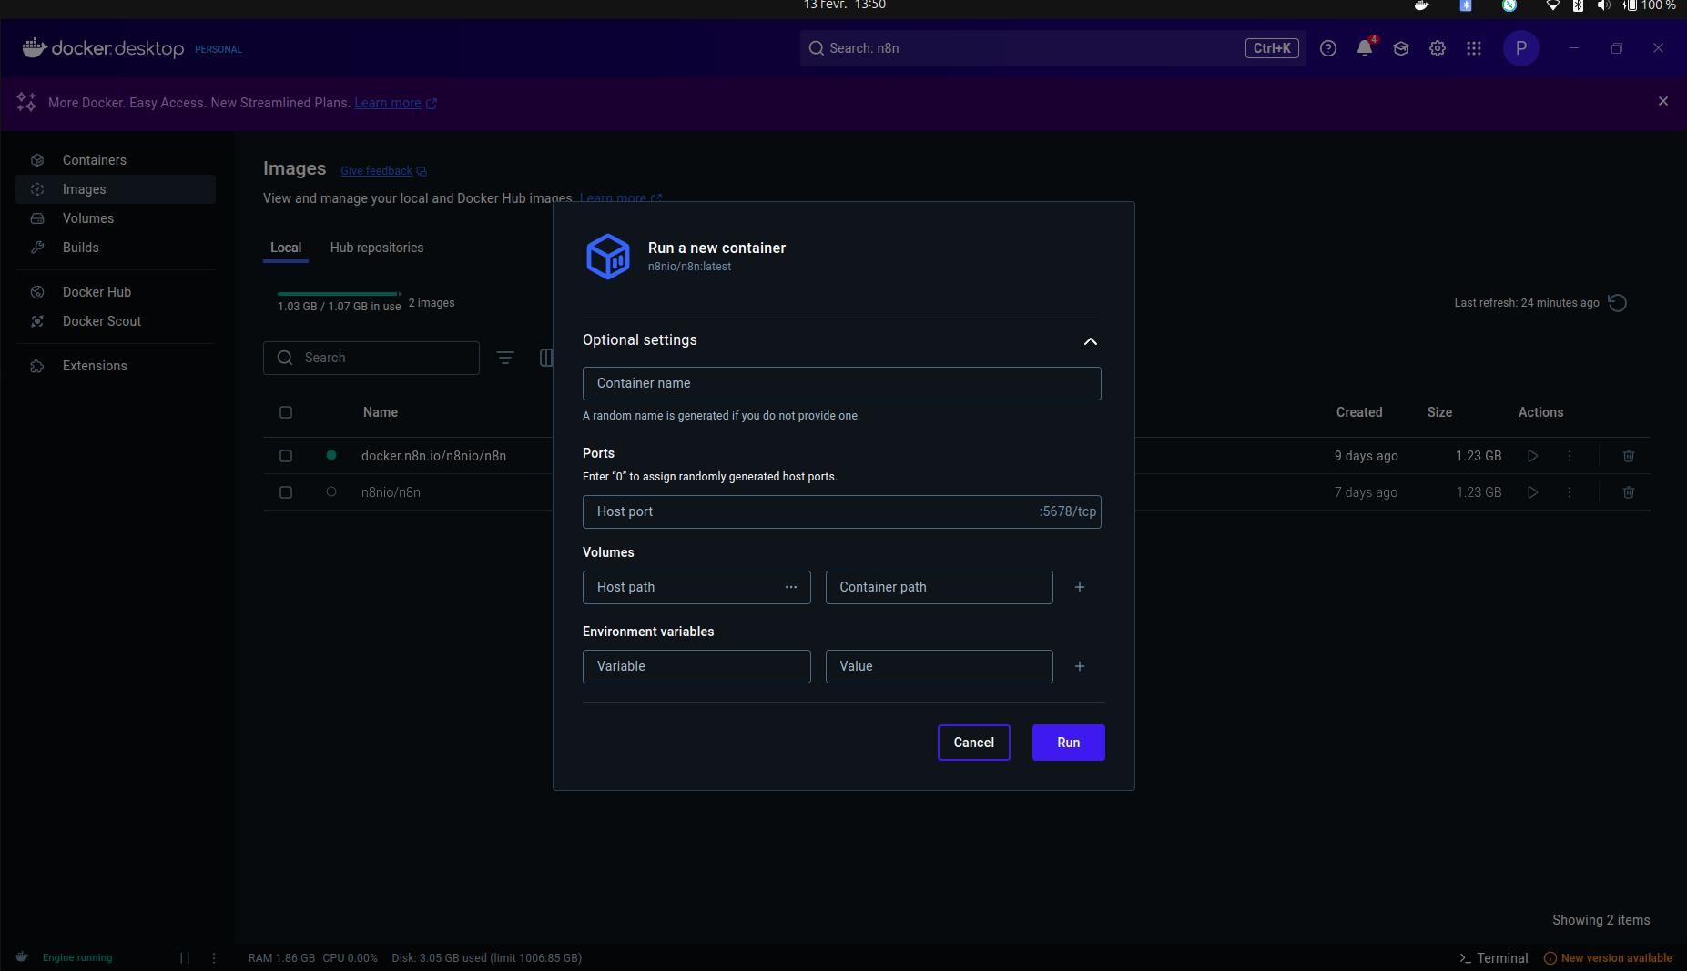Open the filter icon next to image search

[x=507, y=358]
